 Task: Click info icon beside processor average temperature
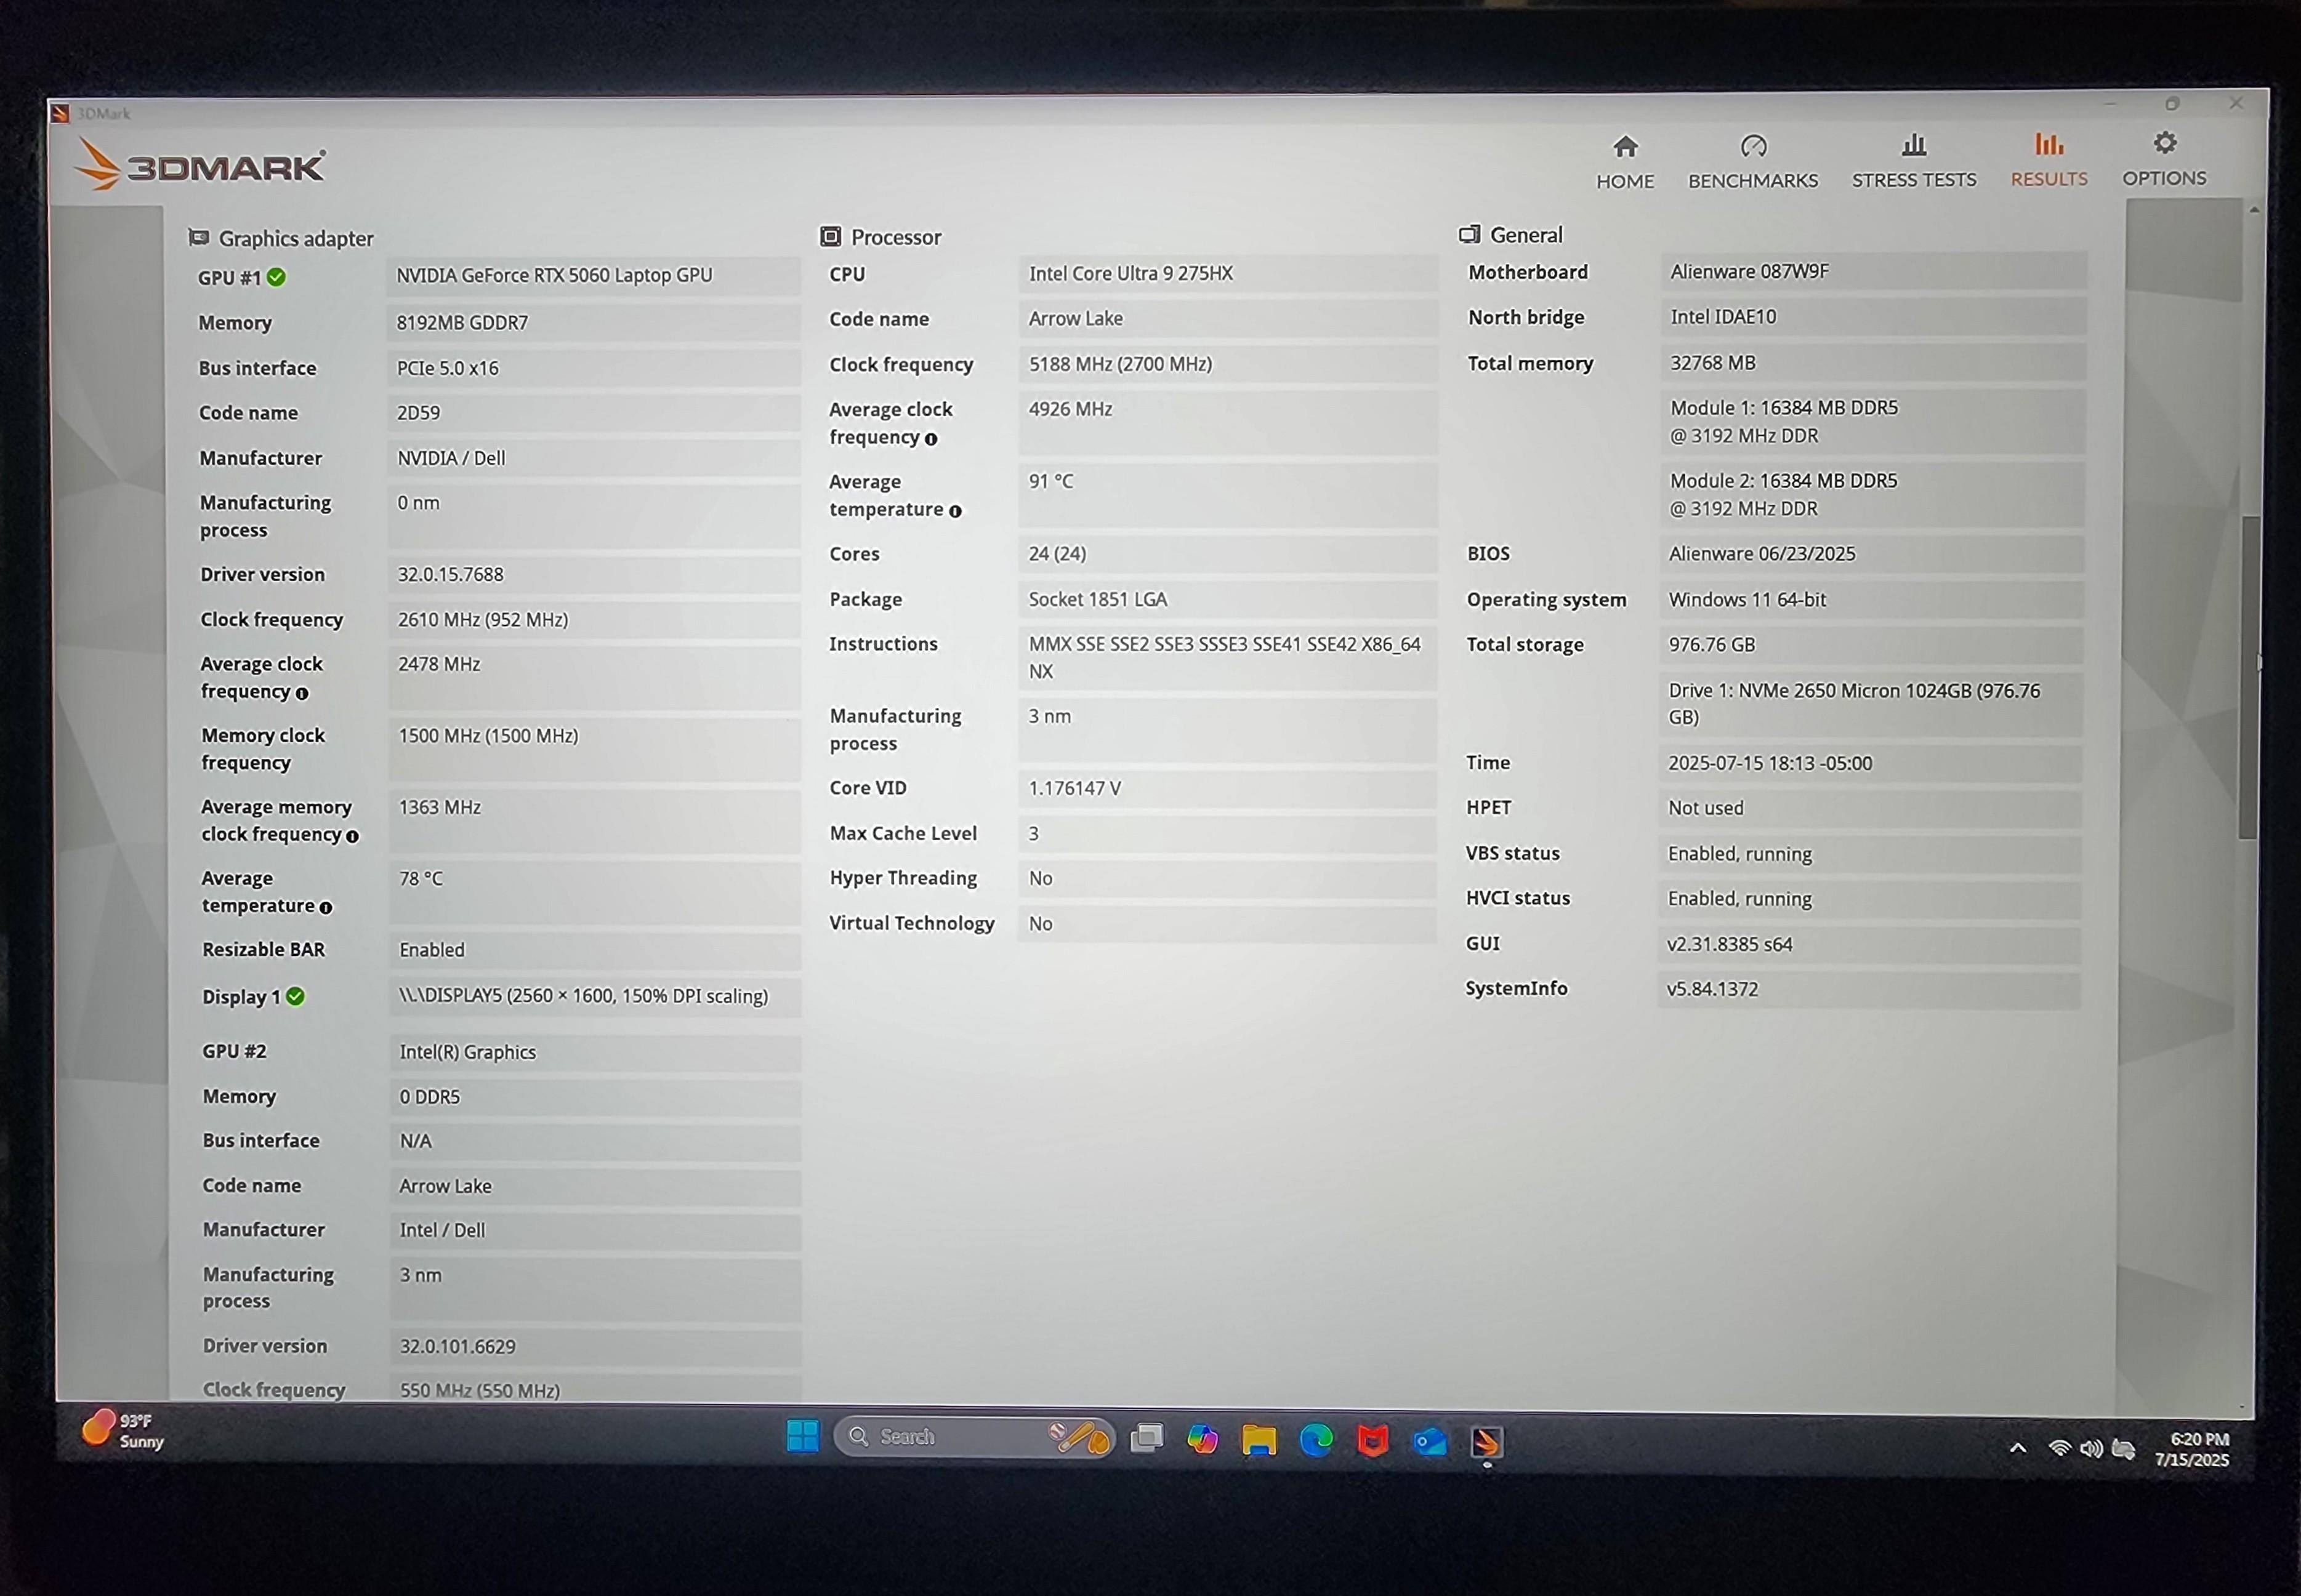click(x=954, y=511)
